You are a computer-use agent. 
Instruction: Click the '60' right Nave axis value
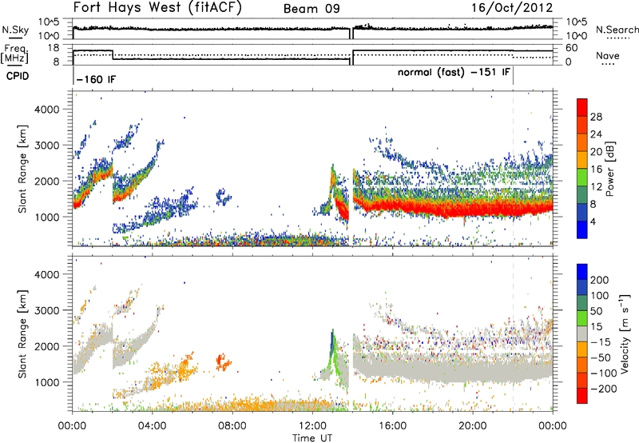(572, 48)
